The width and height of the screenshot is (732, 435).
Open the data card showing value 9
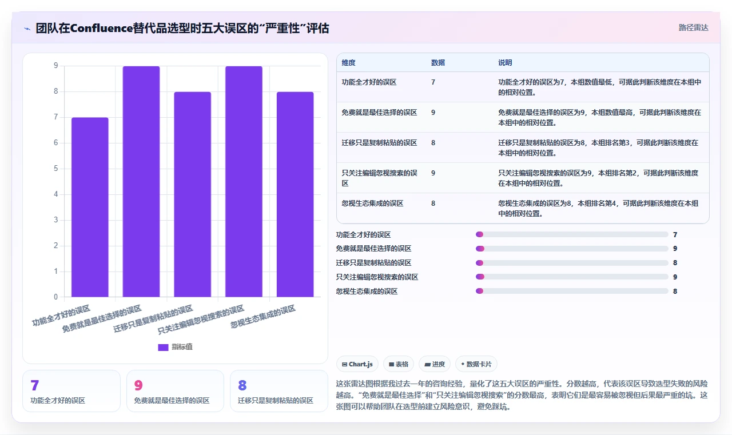coord(175,391)
